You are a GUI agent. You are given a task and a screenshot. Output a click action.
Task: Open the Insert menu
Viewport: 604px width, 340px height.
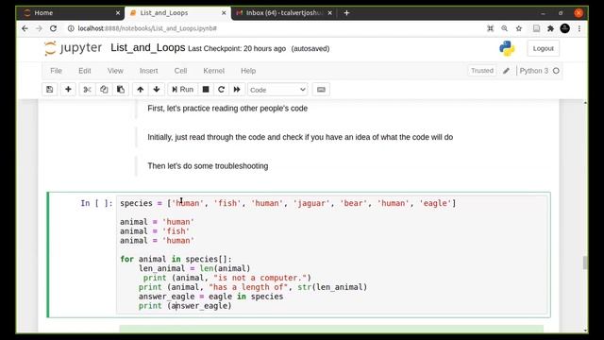[149, 71]
